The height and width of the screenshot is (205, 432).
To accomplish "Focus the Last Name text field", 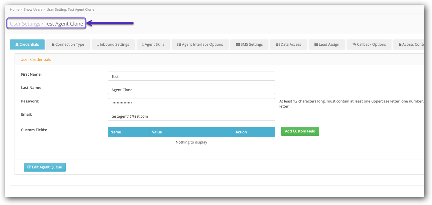I will [x=191, y=90].
